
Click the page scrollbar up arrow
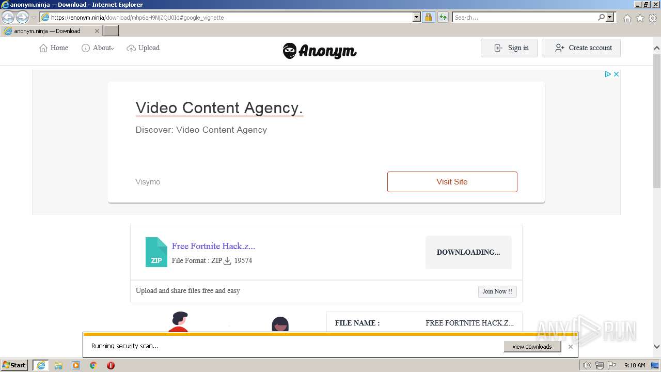[657, 49]
